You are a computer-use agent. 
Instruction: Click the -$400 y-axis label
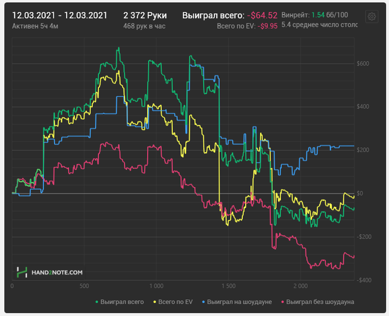coord(364,280)
